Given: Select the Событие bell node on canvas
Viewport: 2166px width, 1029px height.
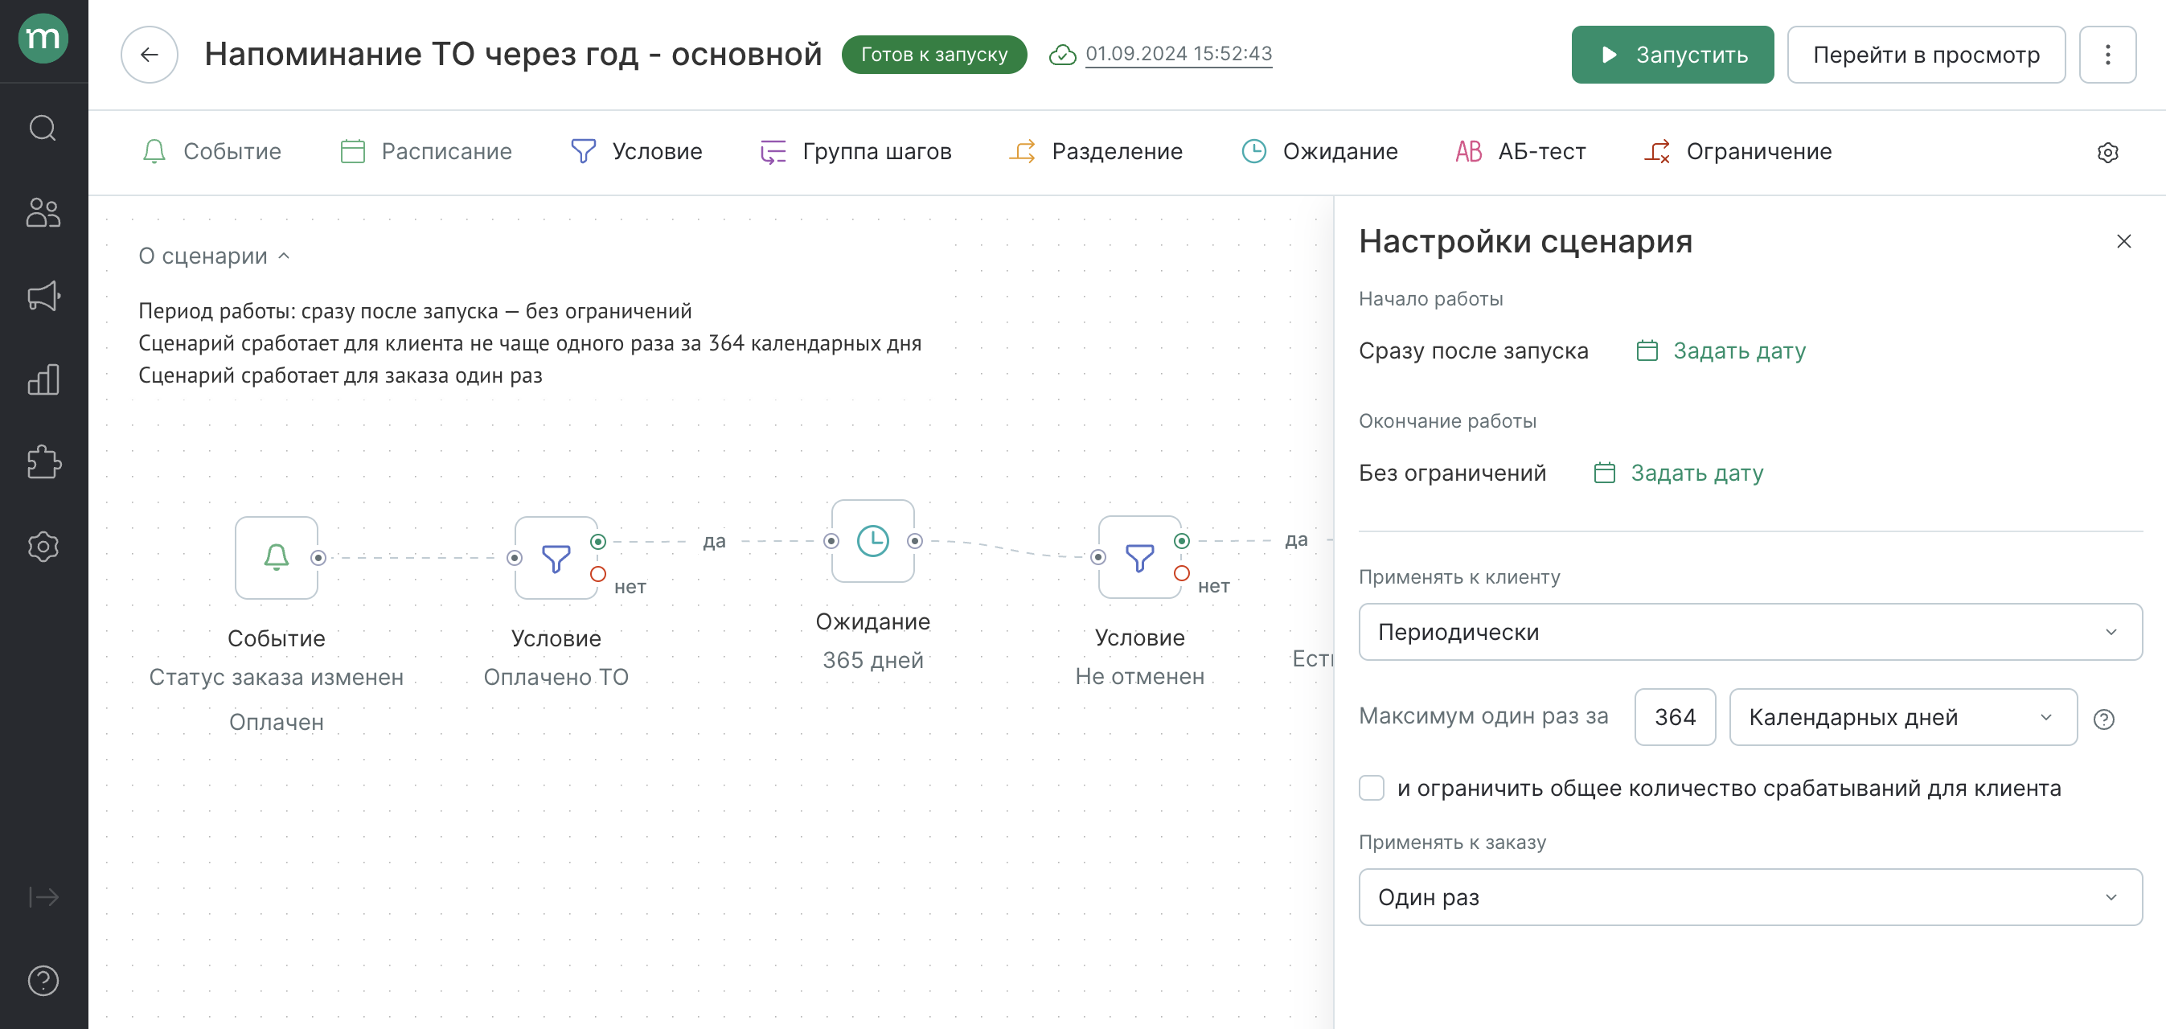Looking at the screenshot, I should 277,557.
